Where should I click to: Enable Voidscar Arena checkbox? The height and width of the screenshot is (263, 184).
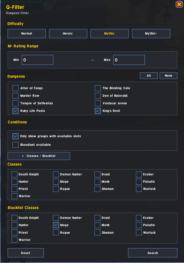98,103
